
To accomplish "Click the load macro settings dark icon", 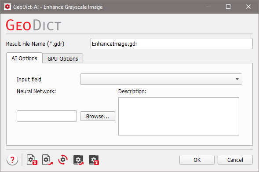I will click(x=78, y=160).
